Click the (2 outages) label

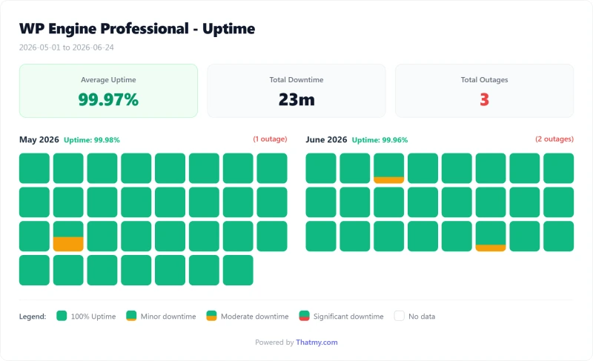click(554, 139)
